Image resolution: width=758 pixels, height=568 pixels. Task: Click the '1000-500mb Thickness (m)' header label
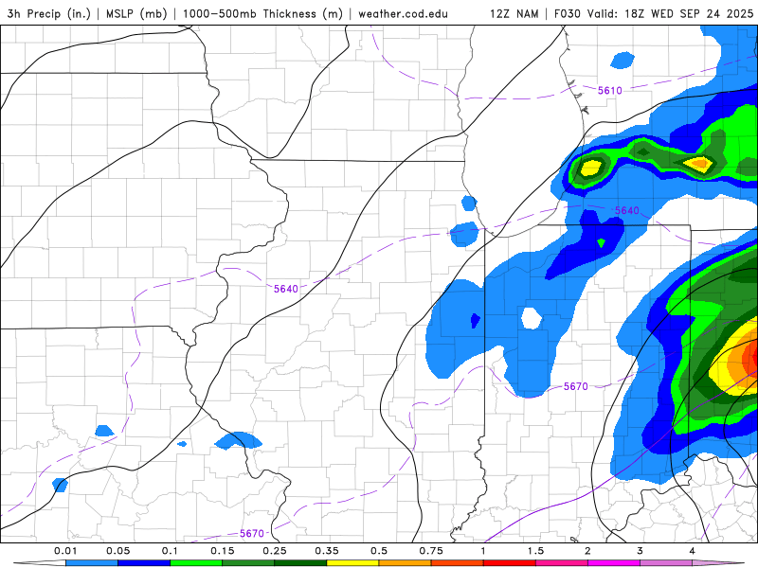point(262,14)
